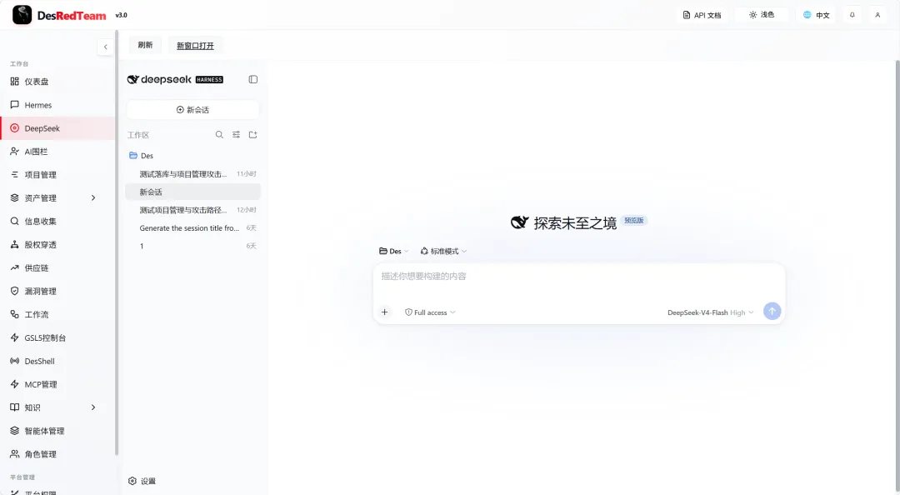The height and width of the screenshot is (495, 900).
Task: Click the plus attach icon in input
Action: (x=384, y=312)
